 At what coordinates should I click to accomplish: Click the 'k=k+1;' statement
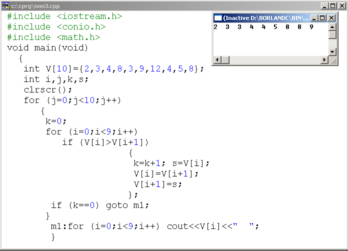(149, 163)
